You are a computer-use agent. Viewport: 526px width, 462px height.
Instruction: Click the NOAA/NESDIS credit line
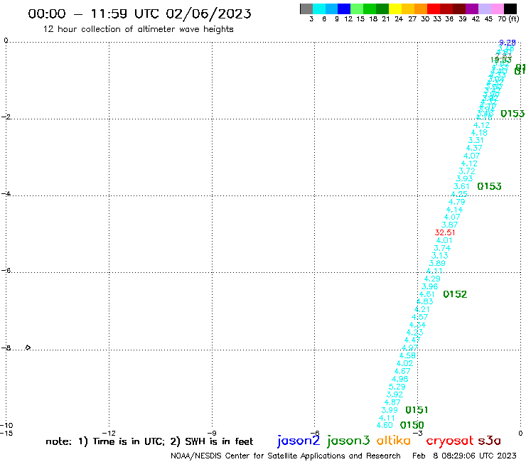[x=286, y=456]
